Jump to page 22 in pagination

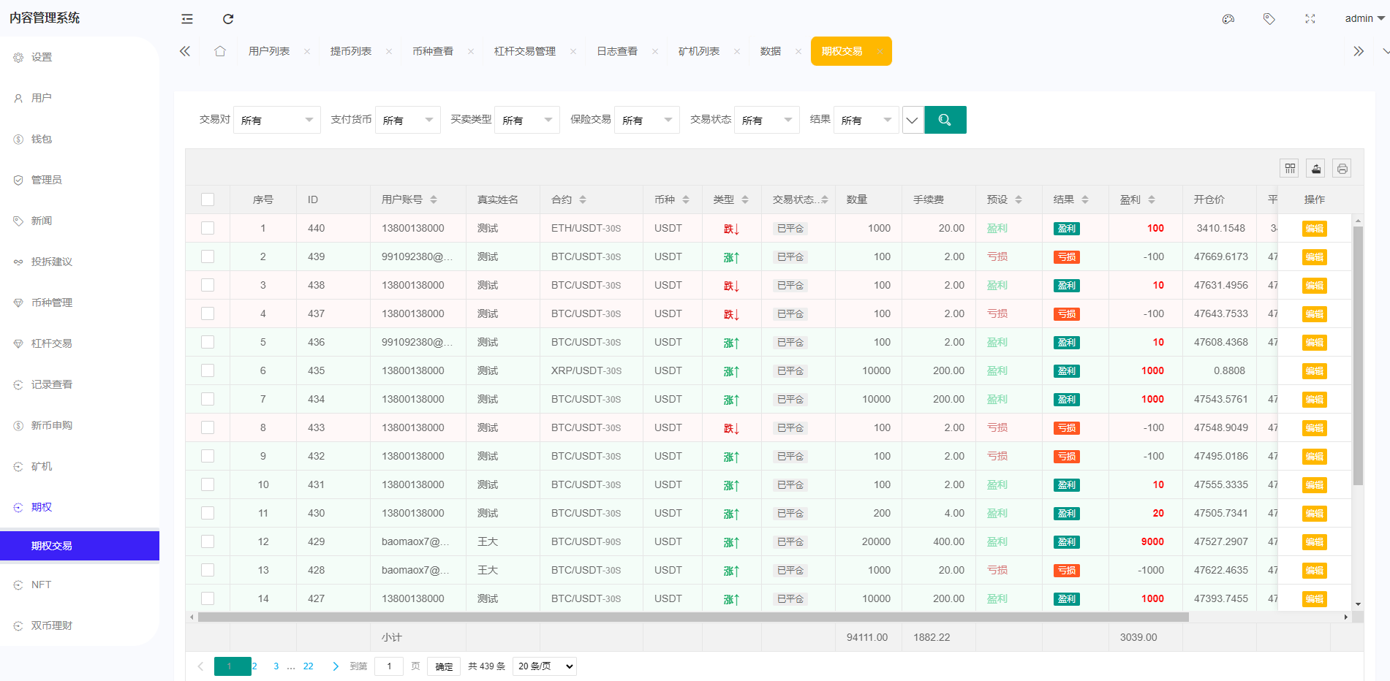coord(308,666)
